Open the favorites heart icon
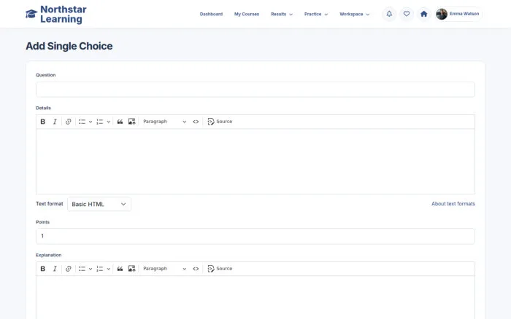 [407, 14]
